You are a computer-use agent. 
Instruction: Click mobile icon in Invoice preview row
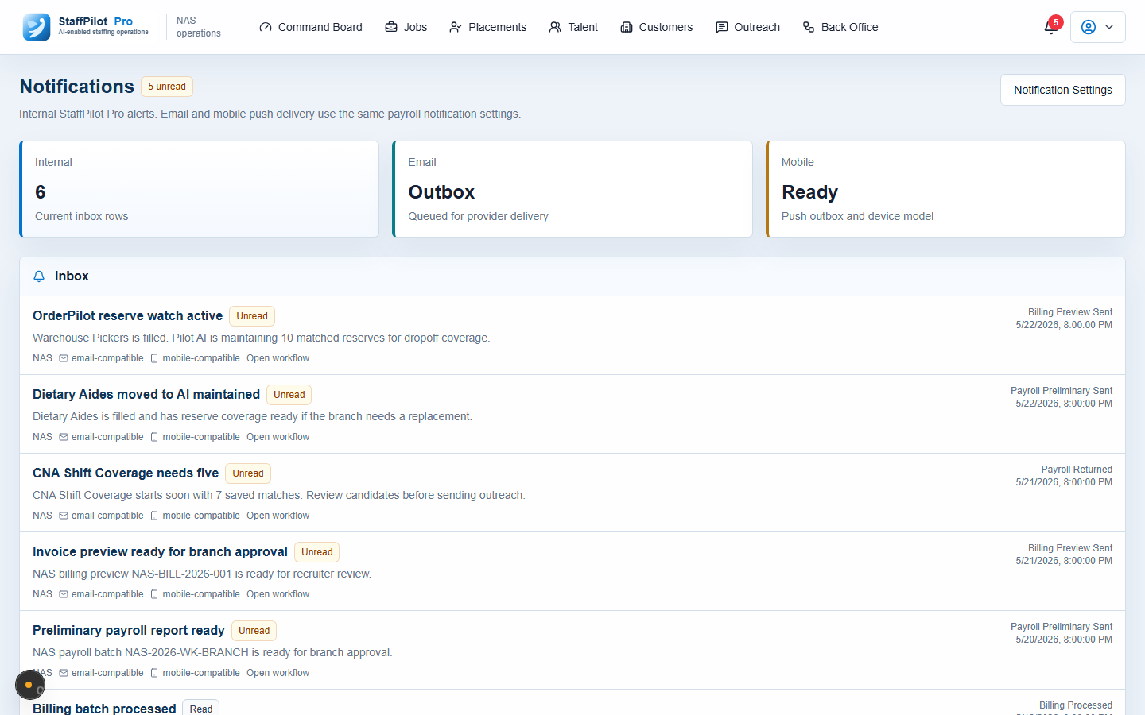coord(154,594)
